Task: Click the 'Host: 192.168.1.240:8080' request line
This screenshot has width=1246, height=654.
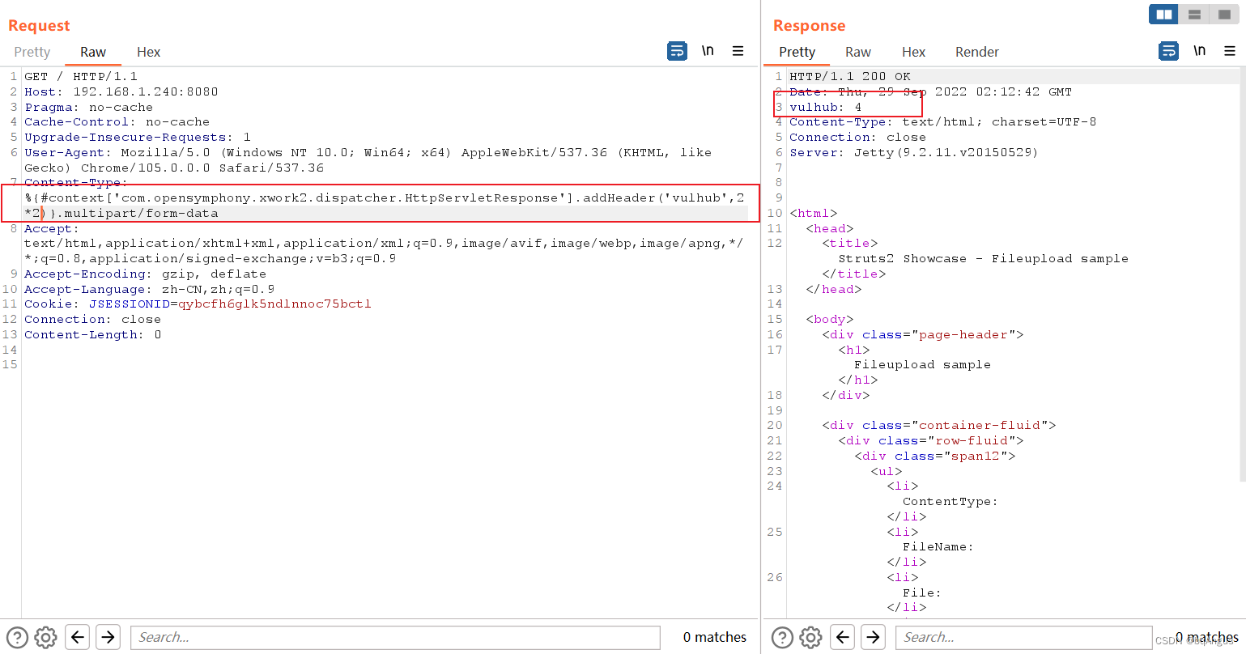Action: click(x=121, y=91)
